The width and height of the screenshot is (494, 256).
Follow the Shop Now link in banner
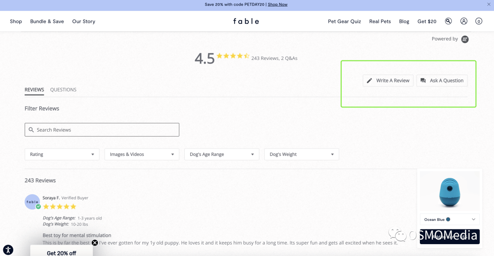tap(278, 5)
